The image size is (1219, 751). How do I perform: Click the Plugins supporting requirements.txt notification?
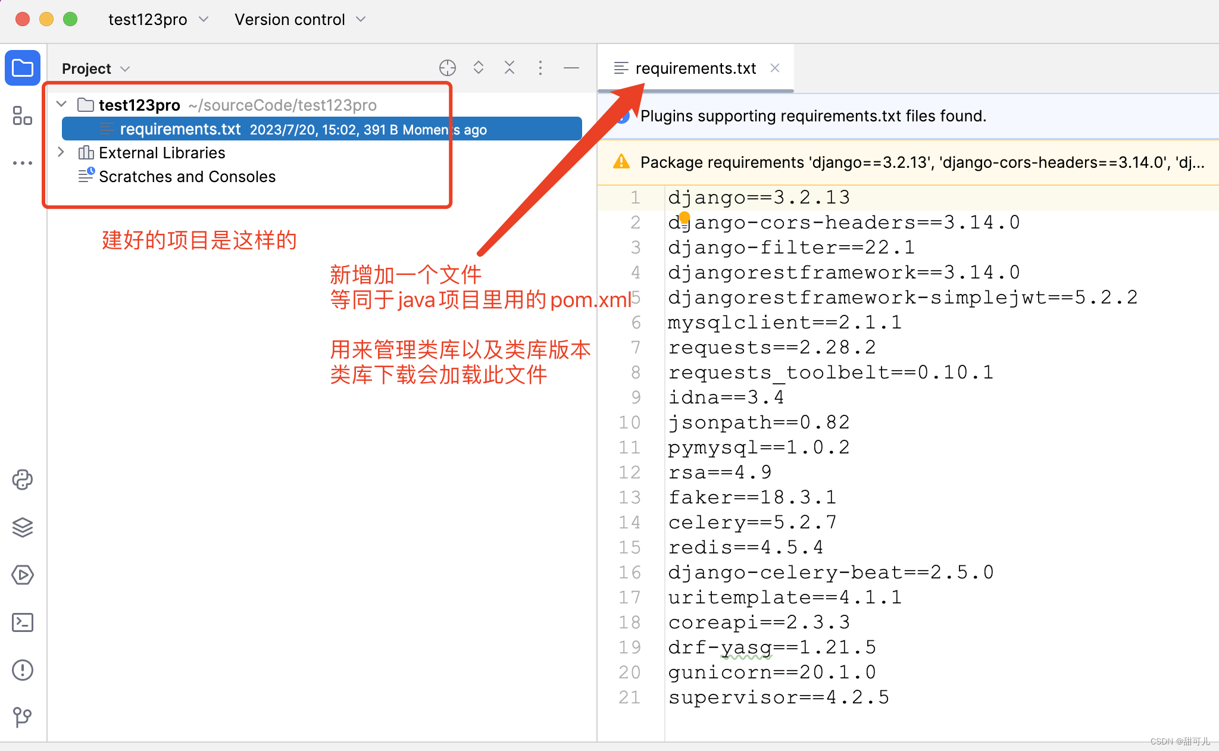click(813, 116)
